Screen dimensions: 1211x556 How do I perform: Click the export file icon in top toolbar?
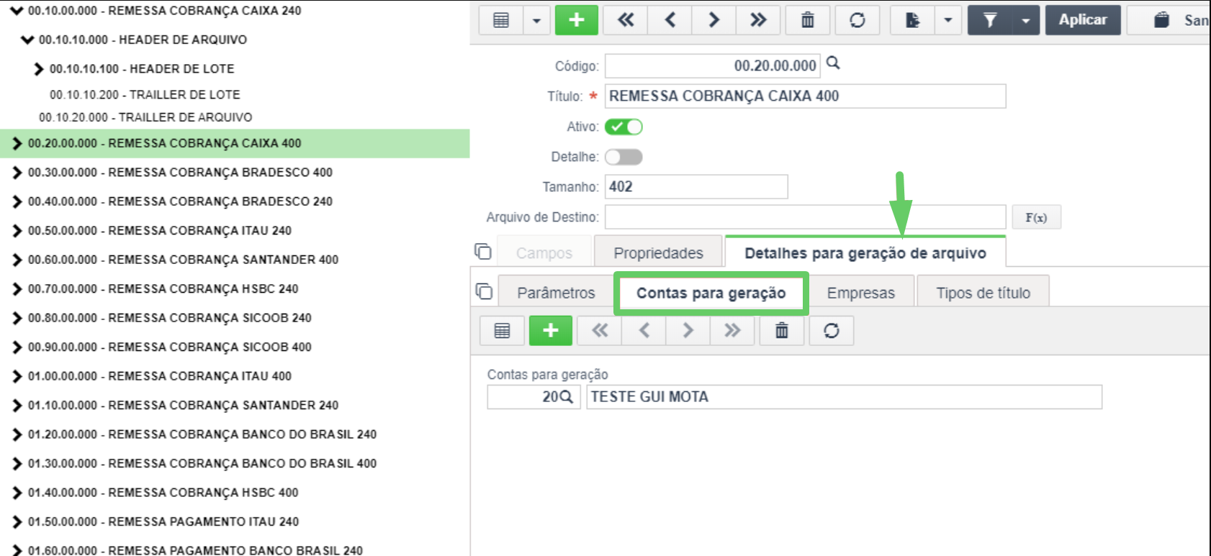tap(912, 20)
